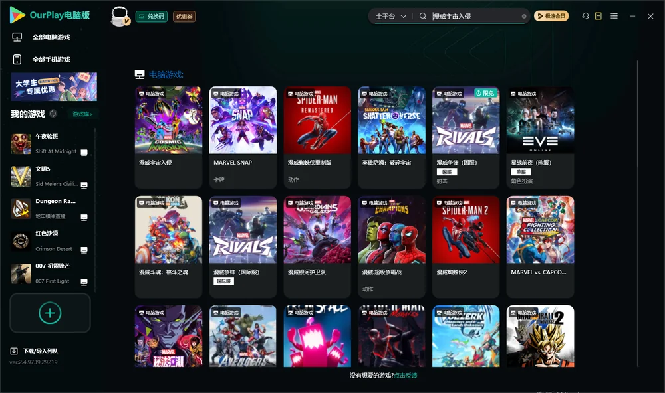
Task: Open the list menu icon in the title bar
Action: pos(614,16)
